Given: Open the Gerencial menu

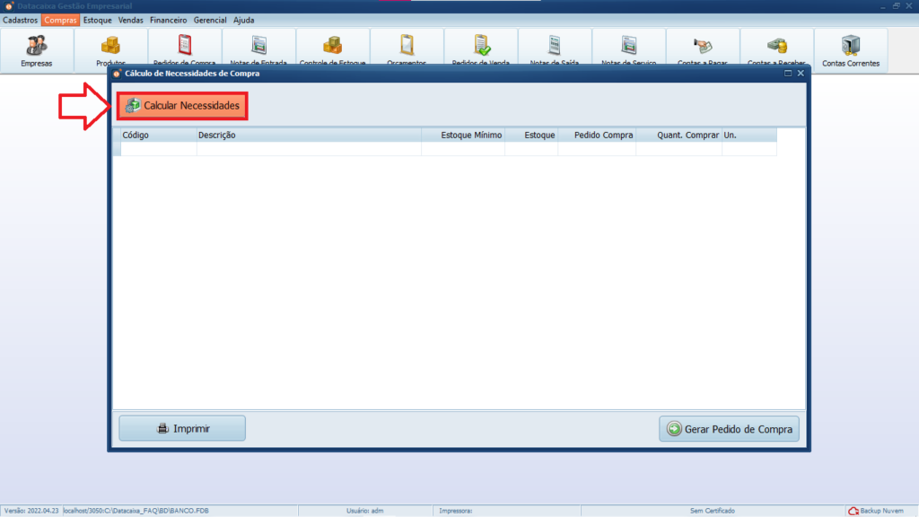Looking at the screenshot, I should point(210,20).
